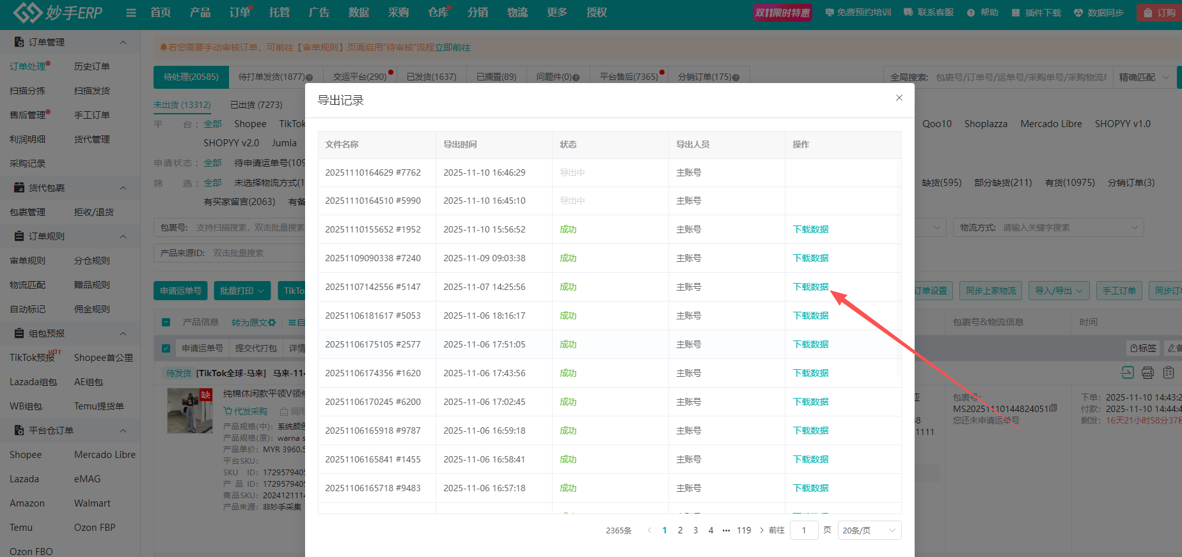Go to page 2 of export records
This screenshot has width=1182, height=557.
(x=680, y=530)
